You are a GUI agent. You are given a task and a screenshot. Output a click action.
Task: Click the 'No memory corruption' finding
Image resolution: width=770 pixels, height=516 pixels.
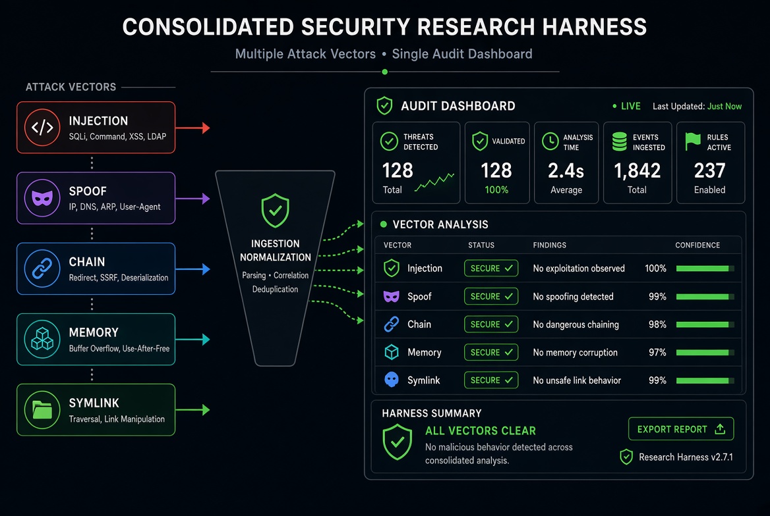[575, 352]
